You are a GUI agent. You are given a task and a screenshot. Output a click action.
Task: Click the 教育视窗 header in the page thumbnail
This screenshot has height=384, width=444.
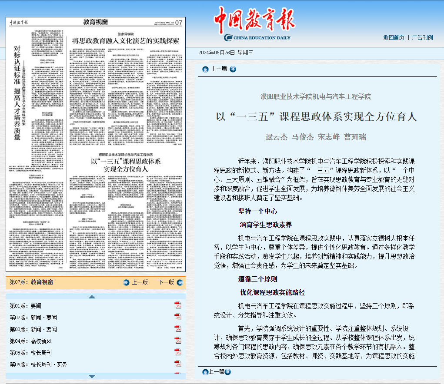pyautogui.click(x=95, y=22)
